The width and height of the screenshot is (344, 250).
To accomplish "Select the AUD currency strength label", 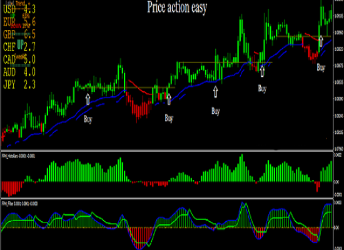I will point(9,72).
